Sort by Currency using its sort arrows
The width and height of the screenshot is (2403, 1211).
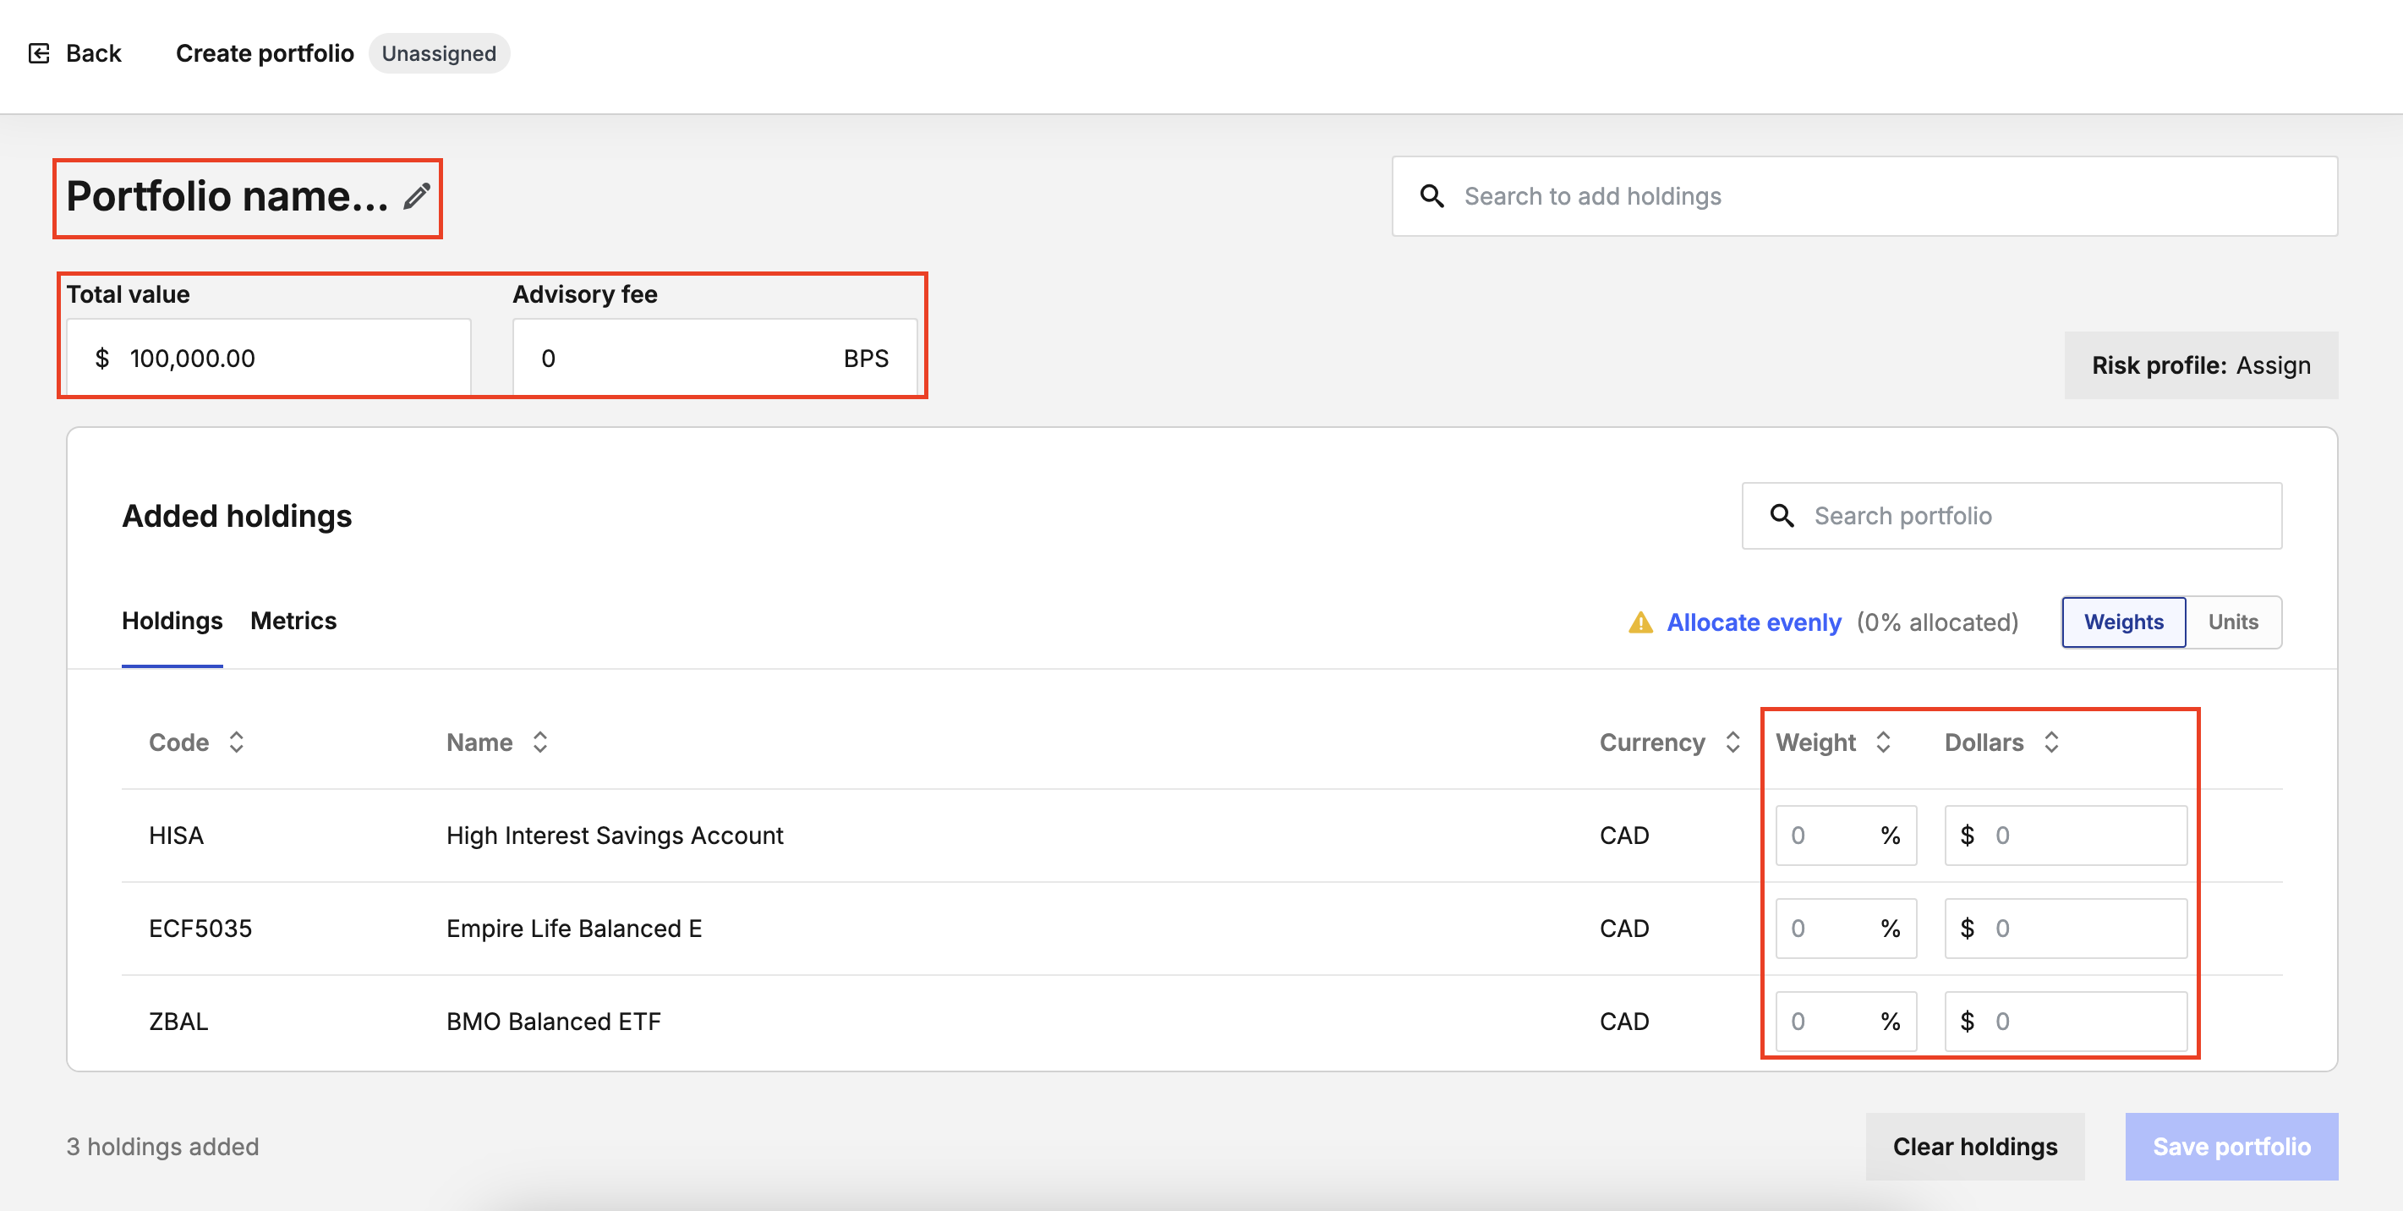1732,742
